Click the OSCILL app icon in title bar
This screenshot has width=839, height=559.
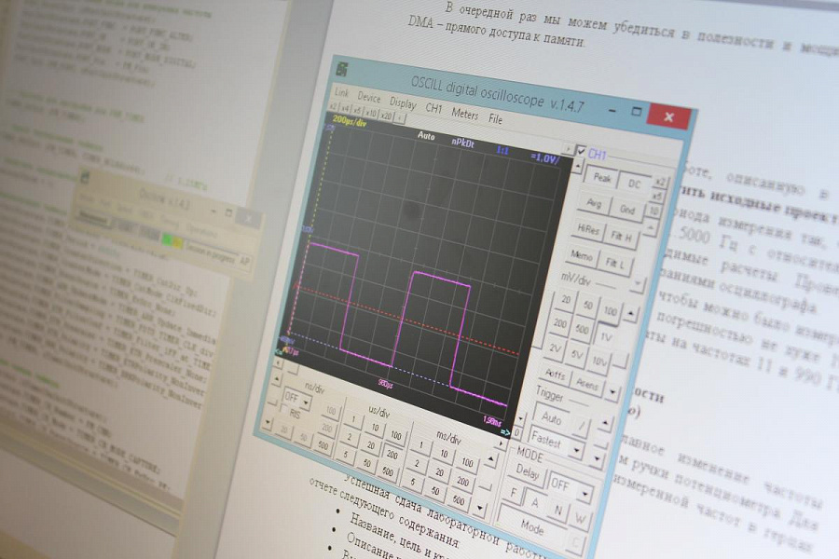click(342, 71)
